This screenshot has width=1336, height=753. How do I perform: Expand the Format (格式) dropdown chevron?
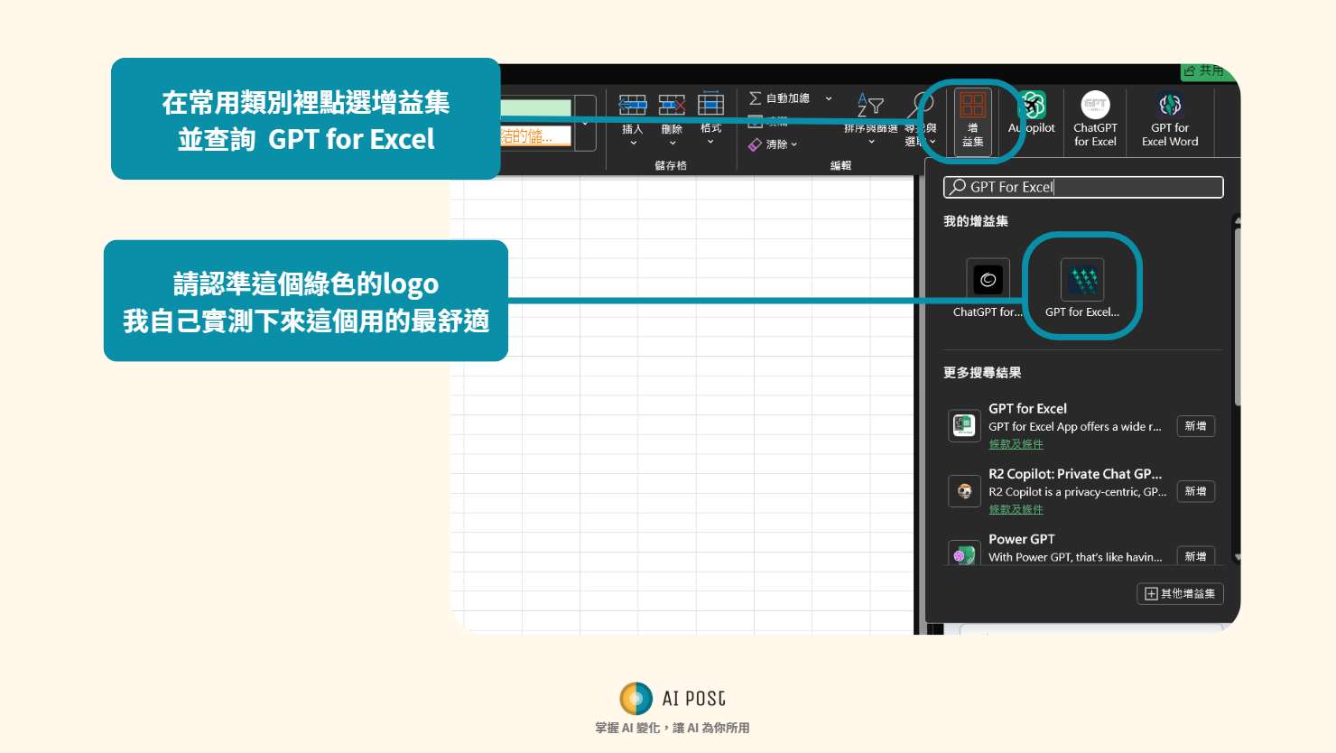[x=710, y=142]
